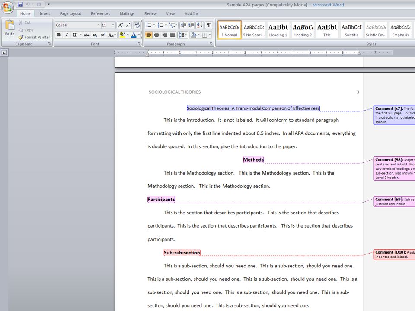Viewport: 415px width, 311px height.
Task: Open the Office Button menu
Action: click(7, 7)
